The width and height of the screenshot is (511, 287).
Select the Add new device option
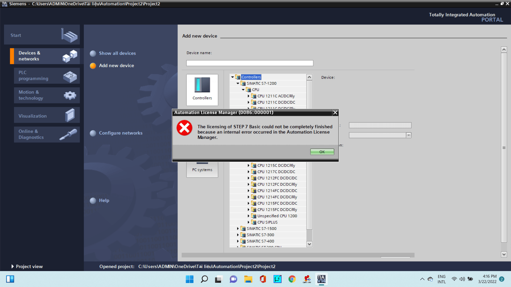coord(116,66)
